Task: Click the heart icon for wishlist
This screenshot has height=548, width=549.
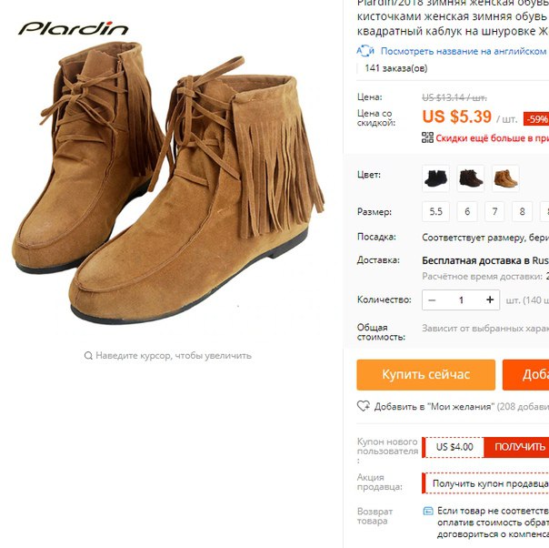Action: 363,406
